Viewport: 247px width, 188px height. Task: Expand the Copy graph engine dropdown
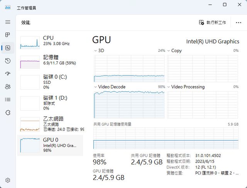[x=169, y=51]
